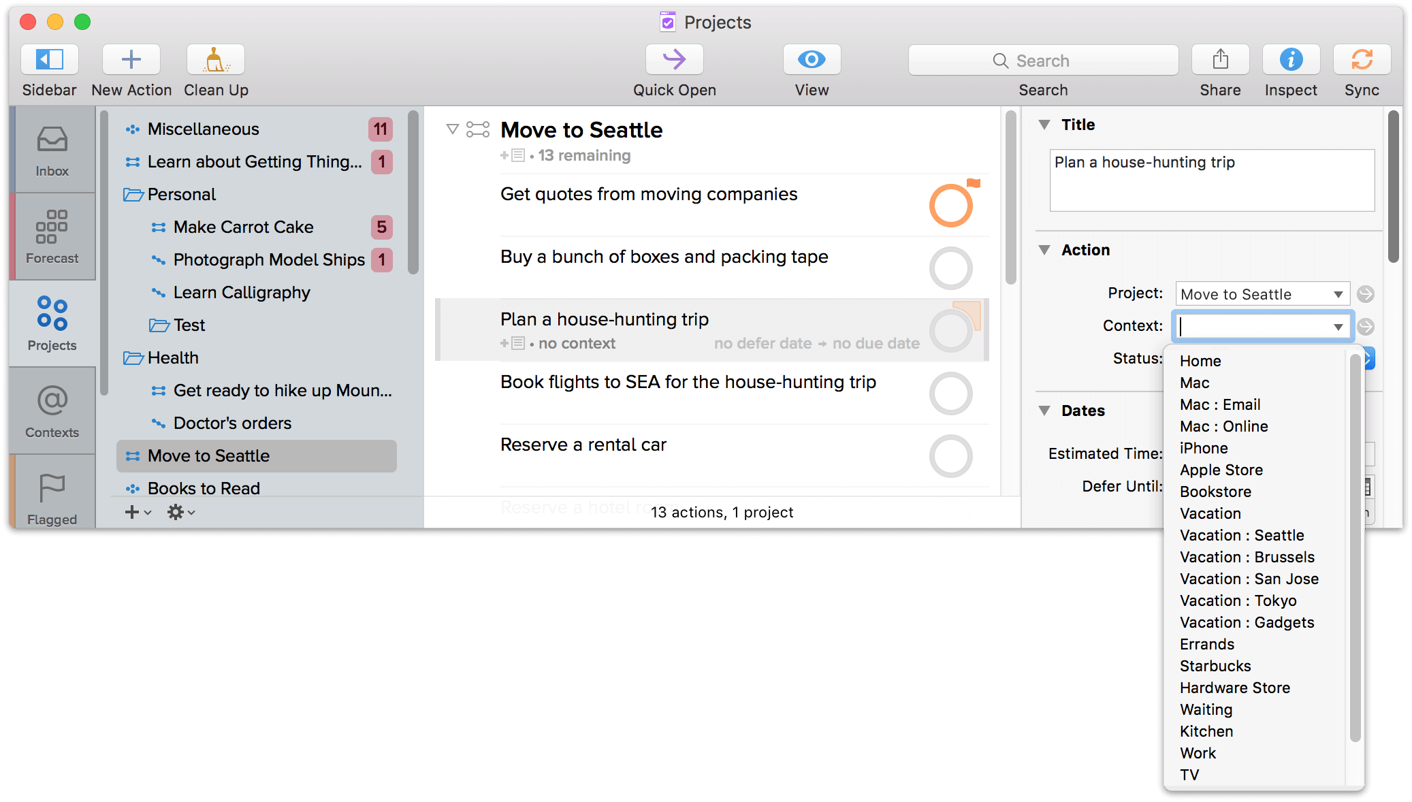Click the New Action icon
Screen dimensions: 1412x802
click(x=130, y=60)
